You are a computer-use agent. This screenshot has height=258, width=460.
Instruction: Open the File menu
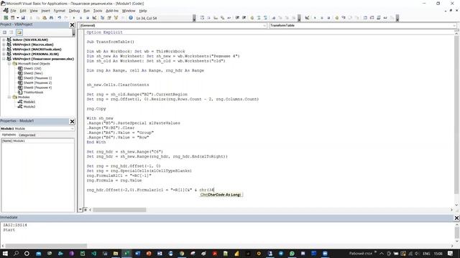coord(13,11)
